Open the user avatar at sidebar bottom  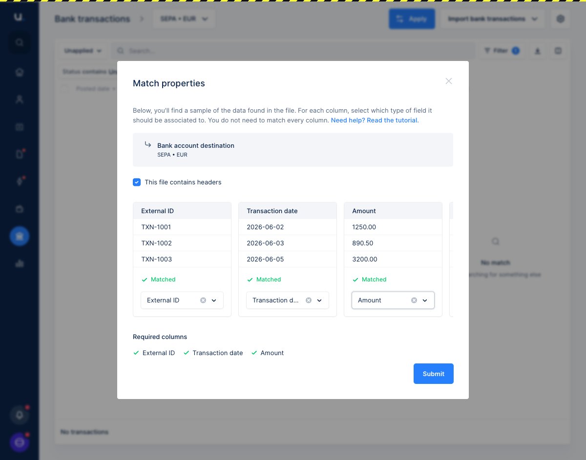coord(20,442)
